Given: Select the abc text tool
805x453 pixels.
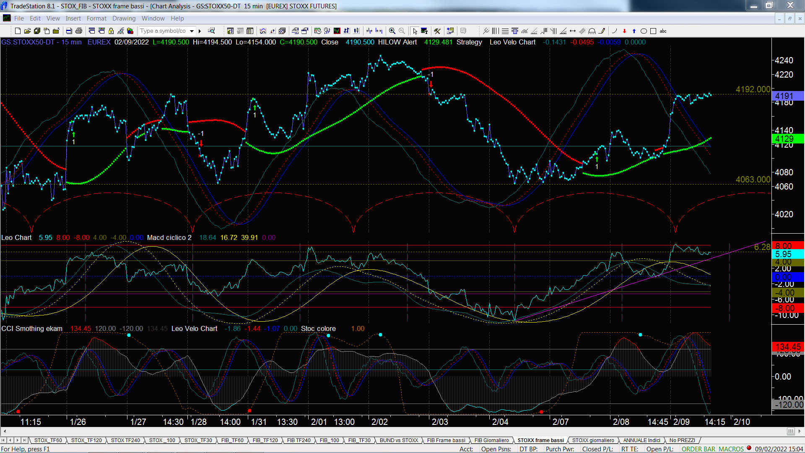Looking at the screenshot, I should (x=663, y=31).
